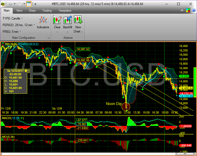The image size is (197, 156).
Task: Click the 14,237.76 red price tag
Action: point(186,93)
